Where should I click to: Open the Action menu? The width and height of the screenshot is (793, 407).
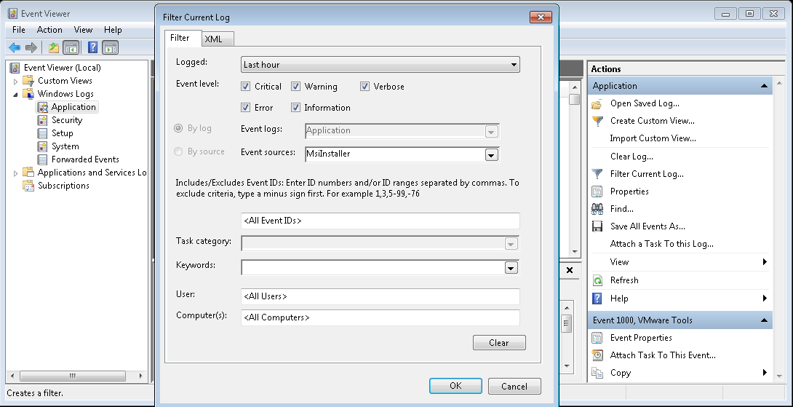pyautogui.click(x=49, y=30)
